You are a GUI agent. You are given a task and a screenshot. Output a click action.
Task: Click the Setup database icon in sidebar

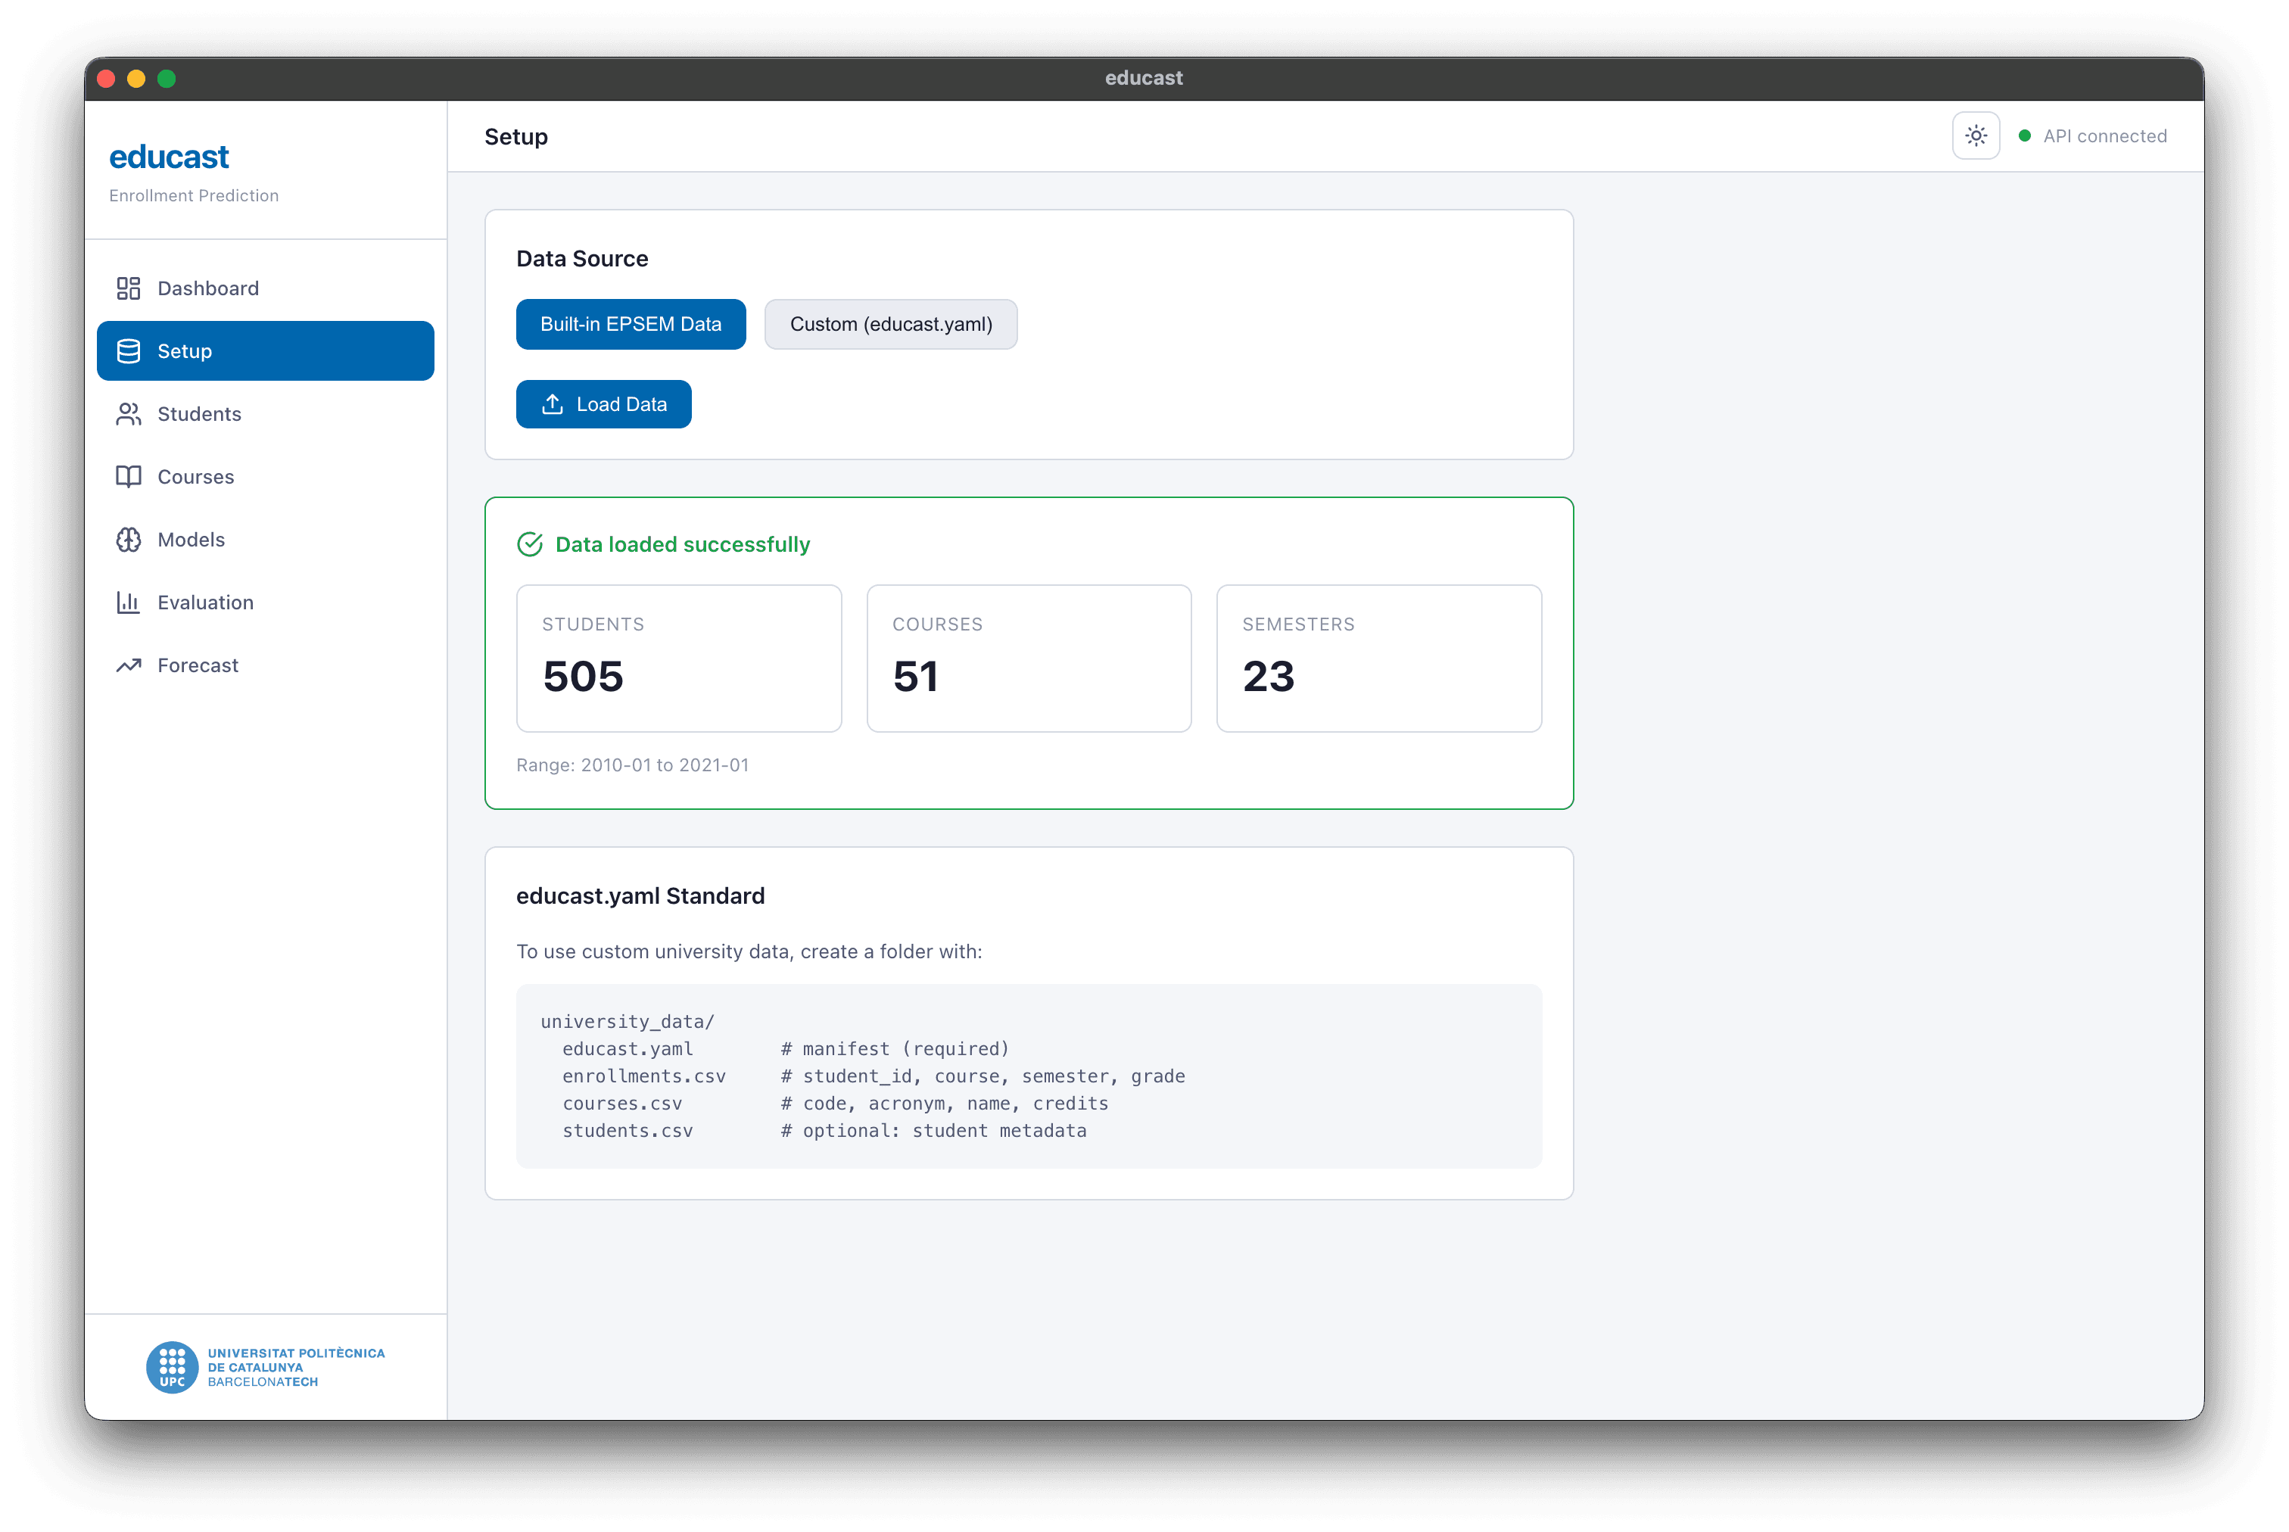pyautogui.click(x=128, y=350)
